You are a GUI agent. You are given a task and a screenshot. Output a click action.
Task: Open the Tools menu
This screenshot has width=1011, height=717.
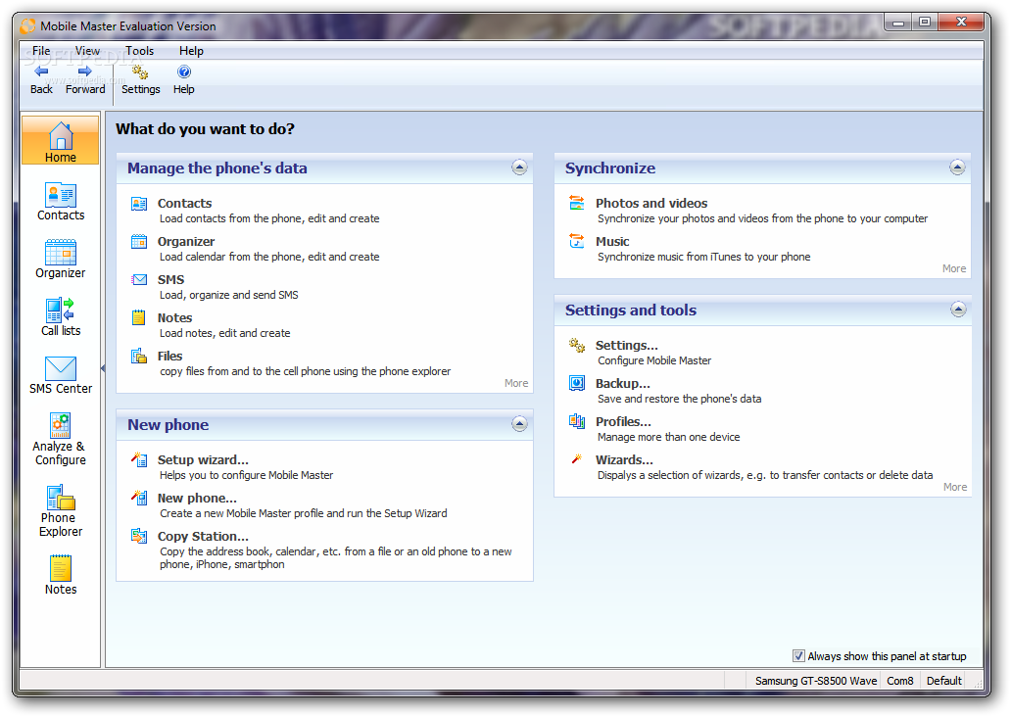coord(139,51)
